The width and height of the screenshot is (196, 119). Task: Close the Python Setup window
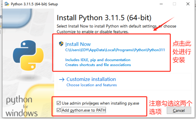(x=188, y=4)
